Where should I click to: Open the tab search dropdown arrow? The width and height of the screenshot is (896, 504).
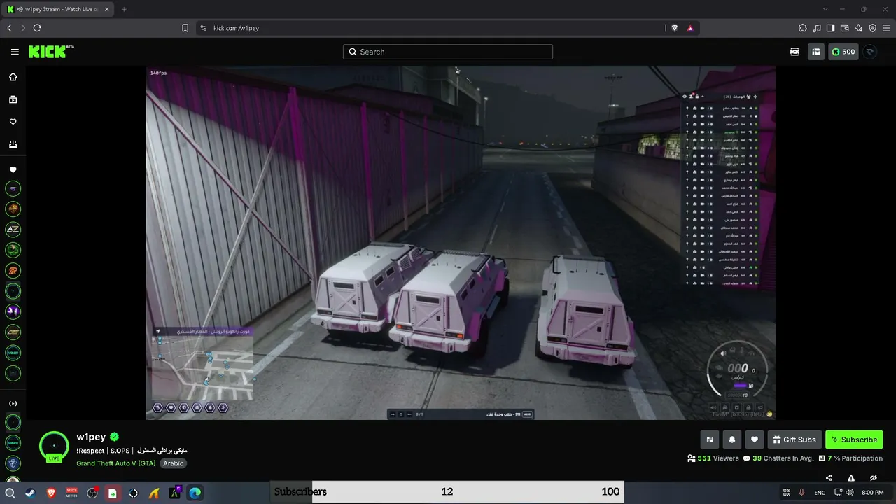[825, 9]
